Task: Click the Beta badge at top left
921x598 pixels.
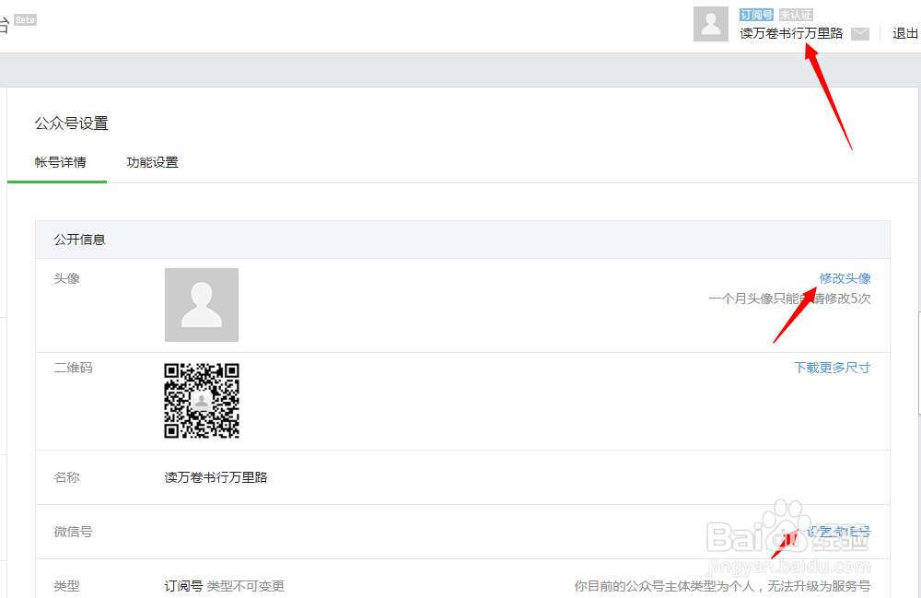Action: [25, 18]
